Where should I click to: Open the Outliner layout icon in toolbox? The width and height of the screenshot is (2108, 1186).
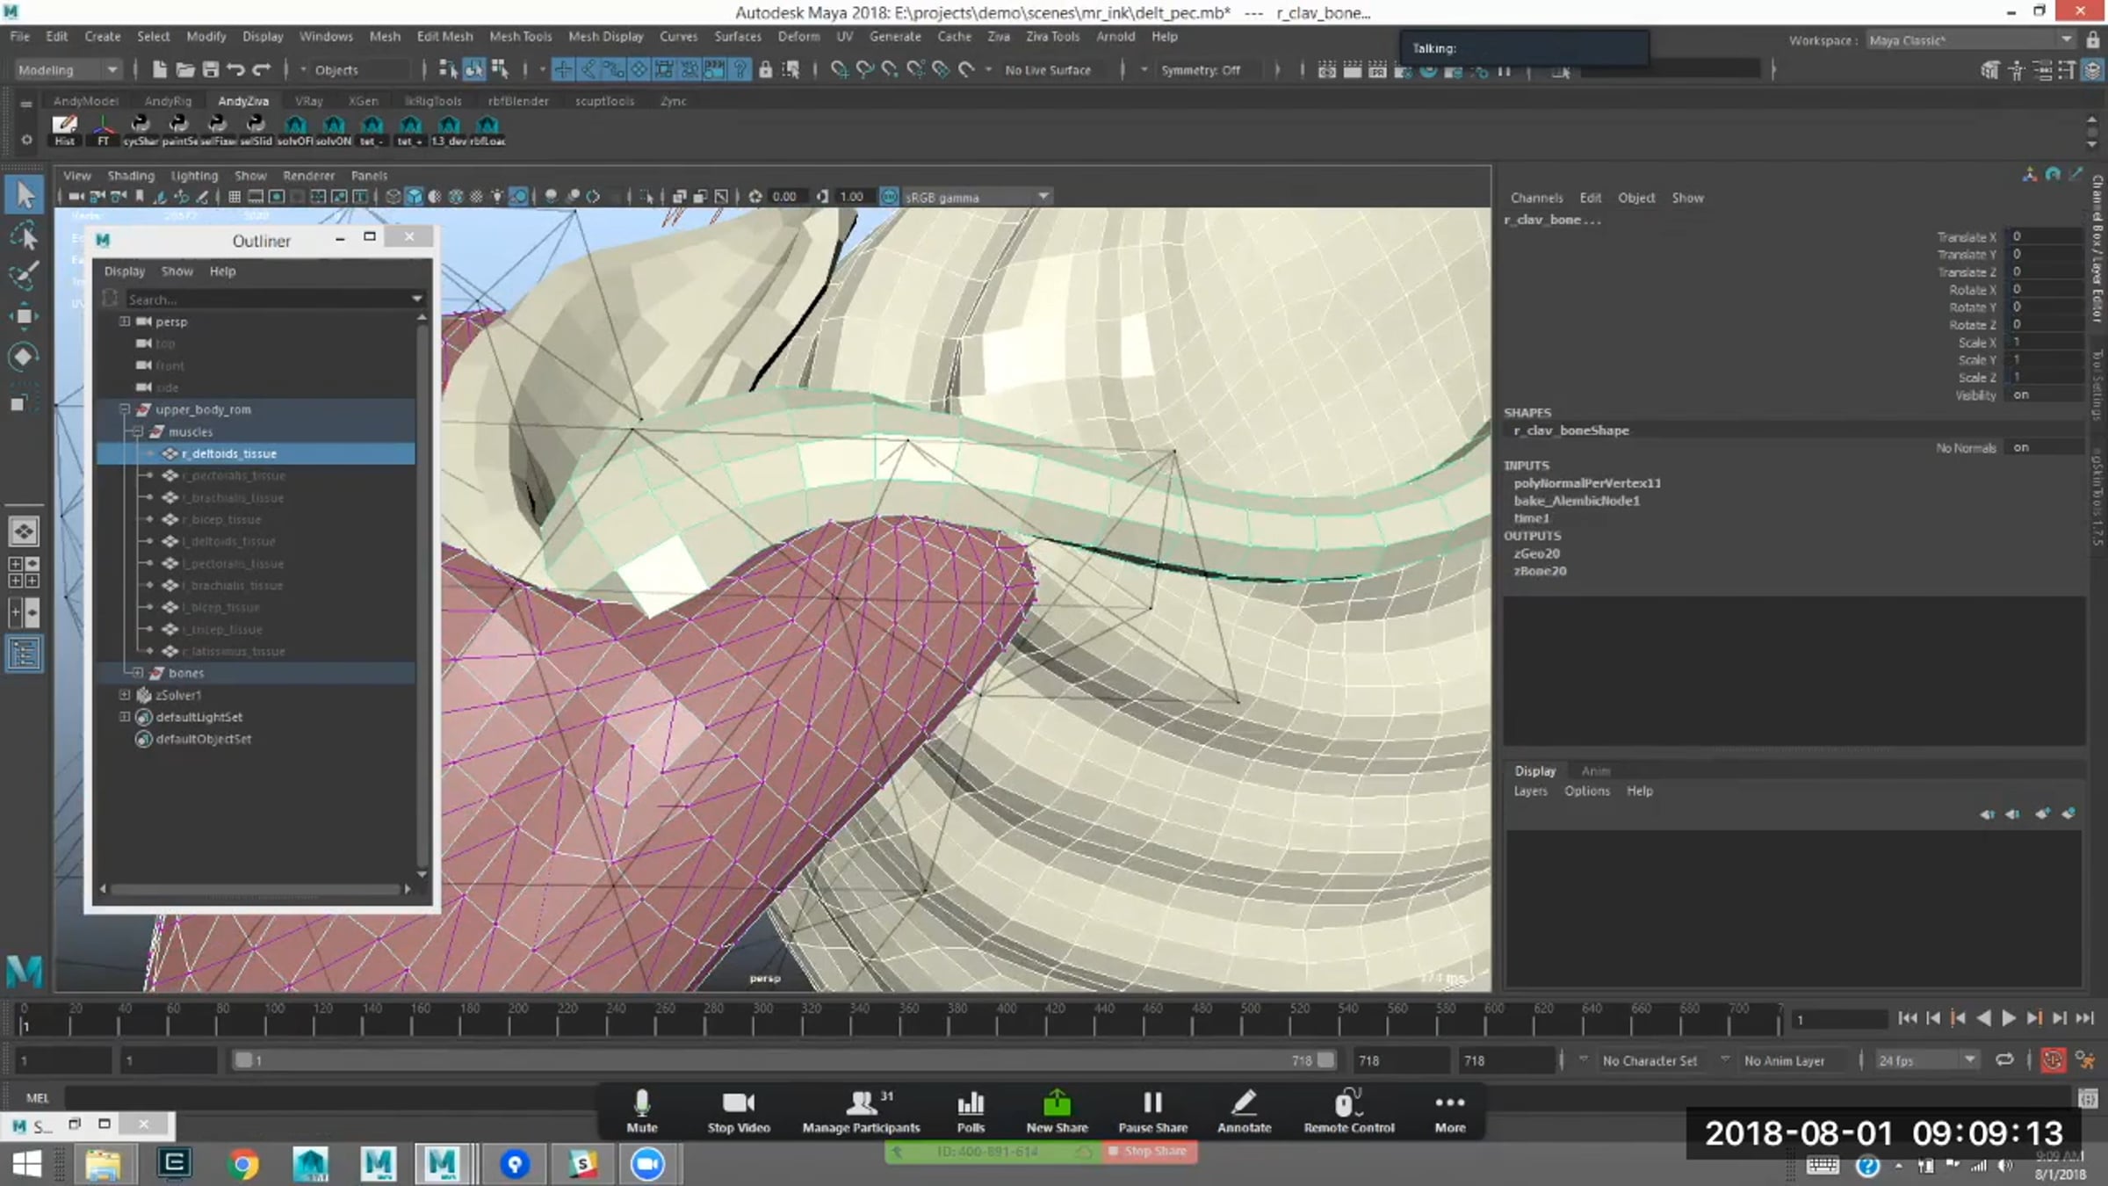(24, 654)
